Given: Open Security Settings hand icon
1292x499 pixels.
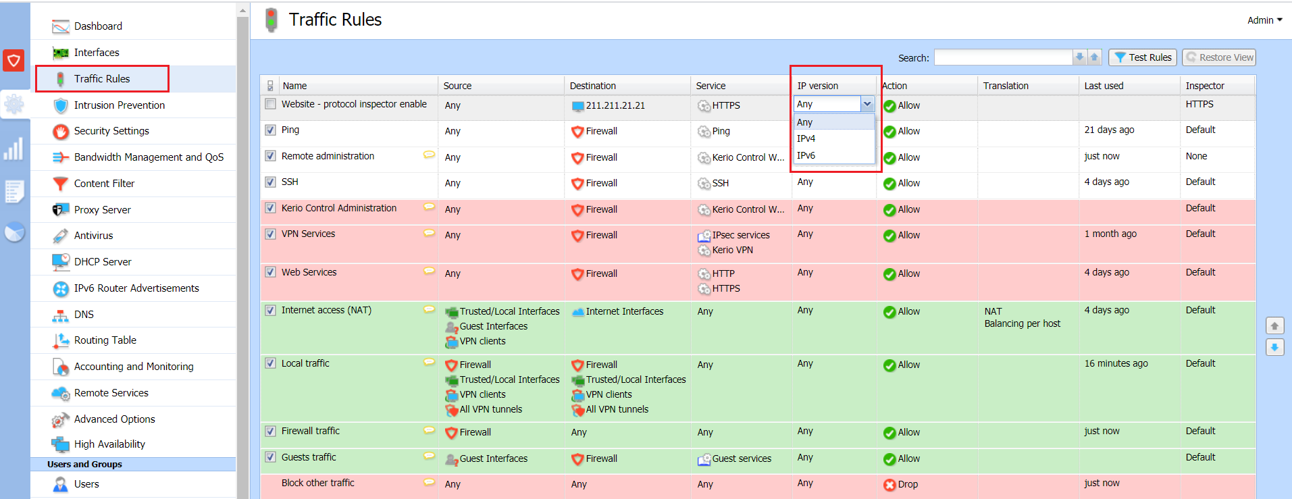Looking at the screenshot, I should [61, 132].
